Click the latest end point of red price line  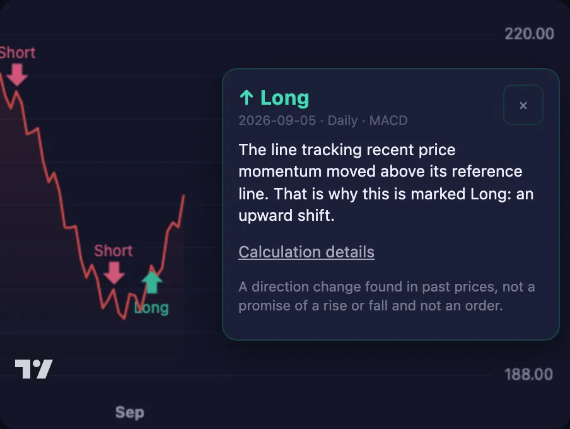[184, 196]
